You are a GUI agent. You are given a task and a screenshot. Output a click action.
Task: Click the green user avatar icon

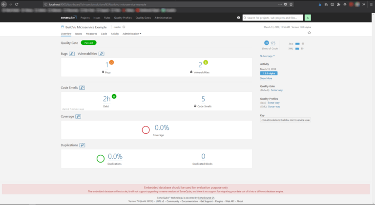click(x=308, y=18)
